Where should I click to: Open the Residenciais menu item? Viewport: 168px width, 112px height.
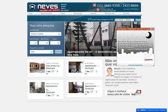pos(109,13)
